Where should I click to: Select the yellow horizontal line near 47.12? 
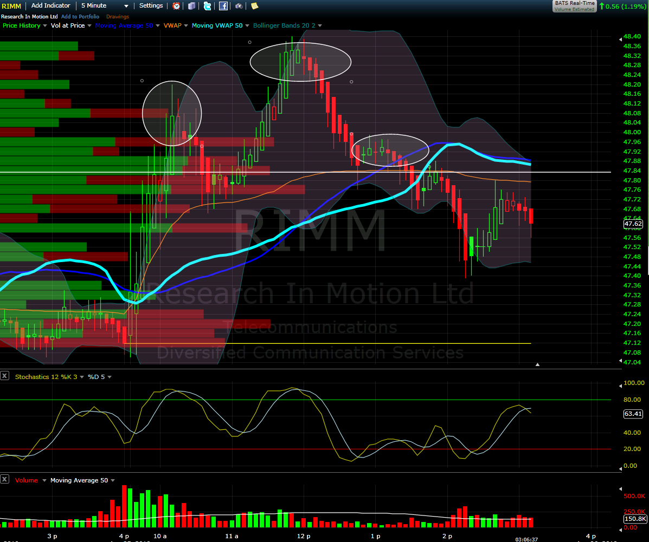[x=327, y=344]
